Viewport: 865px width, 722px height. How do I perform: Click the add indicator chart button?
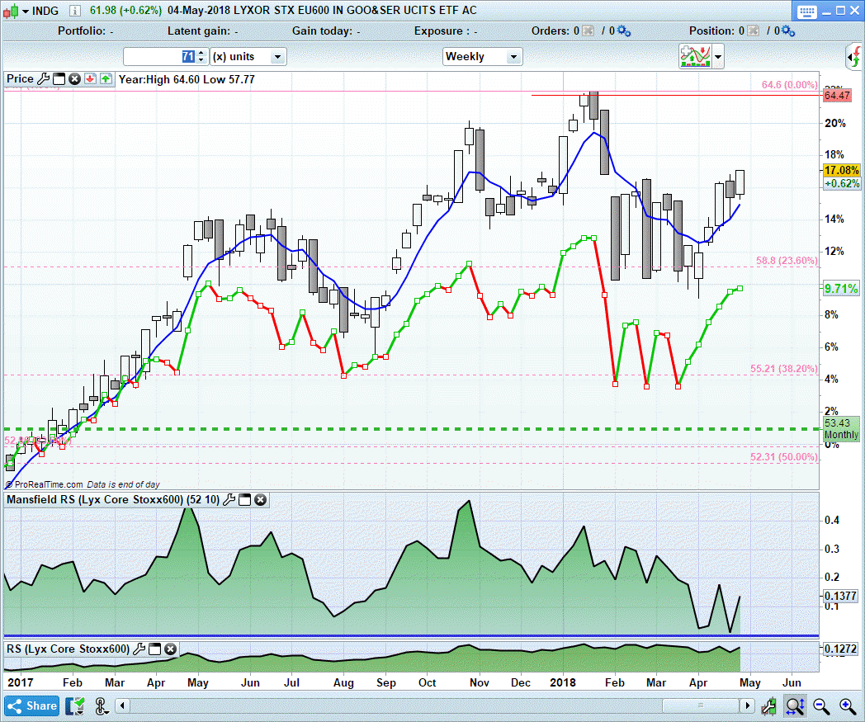click(x=695, y=56)
